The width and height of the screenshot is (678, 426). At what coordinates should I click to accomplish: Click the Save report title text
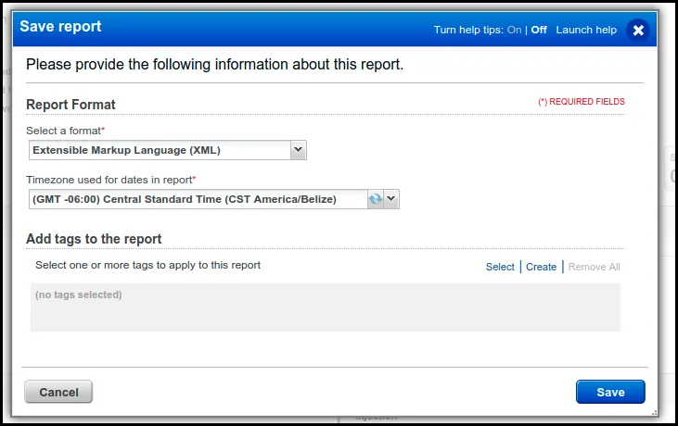[x=60, y=26]
